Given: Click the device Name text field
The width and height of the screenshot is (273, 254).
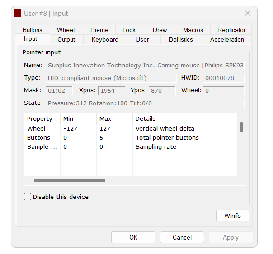Looking at the screenshot, I should coord(145,65).
